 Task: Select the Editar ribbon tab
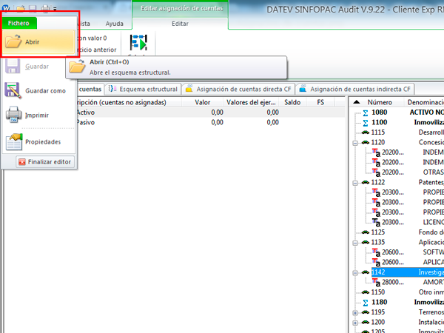click(x=180, y=24)
